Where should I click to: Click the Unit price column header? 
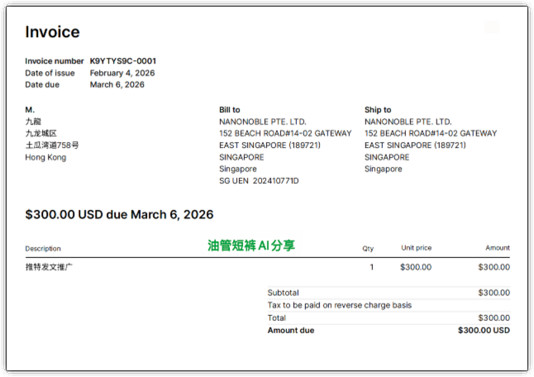[x=416, y=247]
